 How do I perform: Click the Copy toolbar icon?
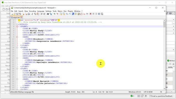[35, 14]
